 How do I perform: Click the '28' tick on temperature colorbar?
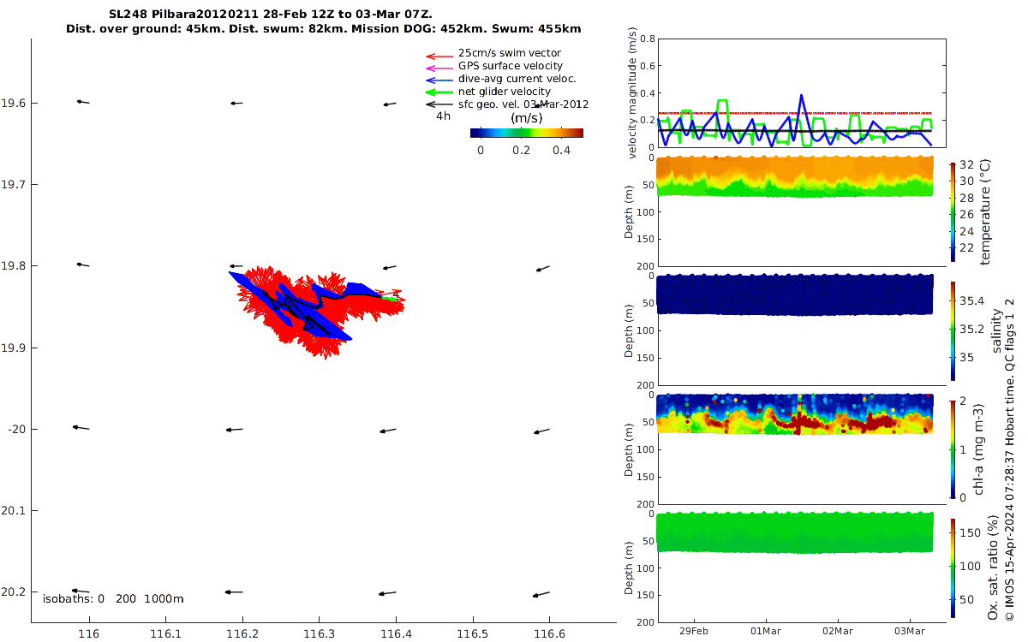point(966,198)
